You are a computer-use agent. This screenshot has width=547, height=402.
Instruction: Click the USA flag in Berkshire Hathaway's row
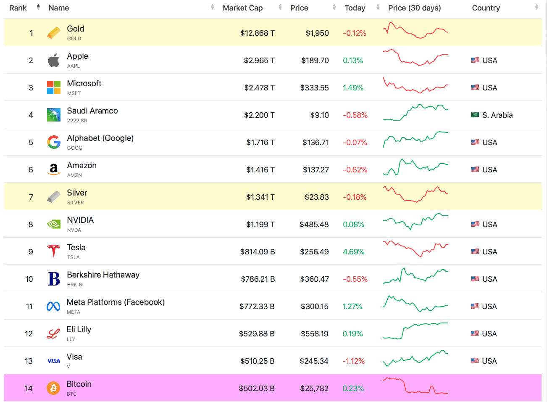click(x=475, y=279)
